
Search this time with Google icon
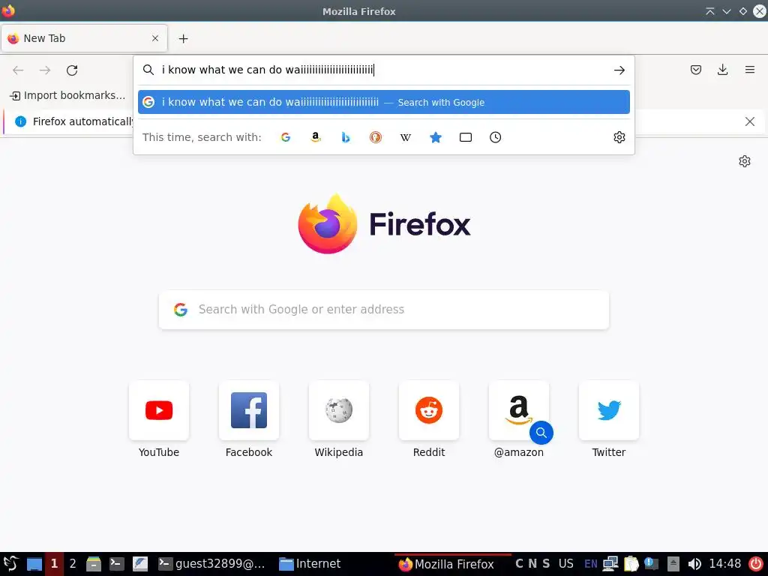coord(286,137)
